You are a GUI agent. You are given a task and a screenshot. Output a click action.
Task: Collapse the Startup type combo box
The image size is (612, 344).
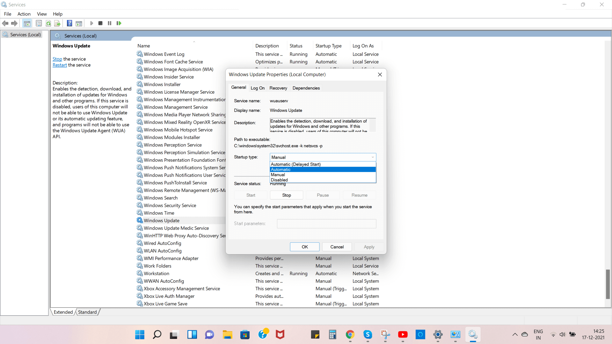click(372, 157)
